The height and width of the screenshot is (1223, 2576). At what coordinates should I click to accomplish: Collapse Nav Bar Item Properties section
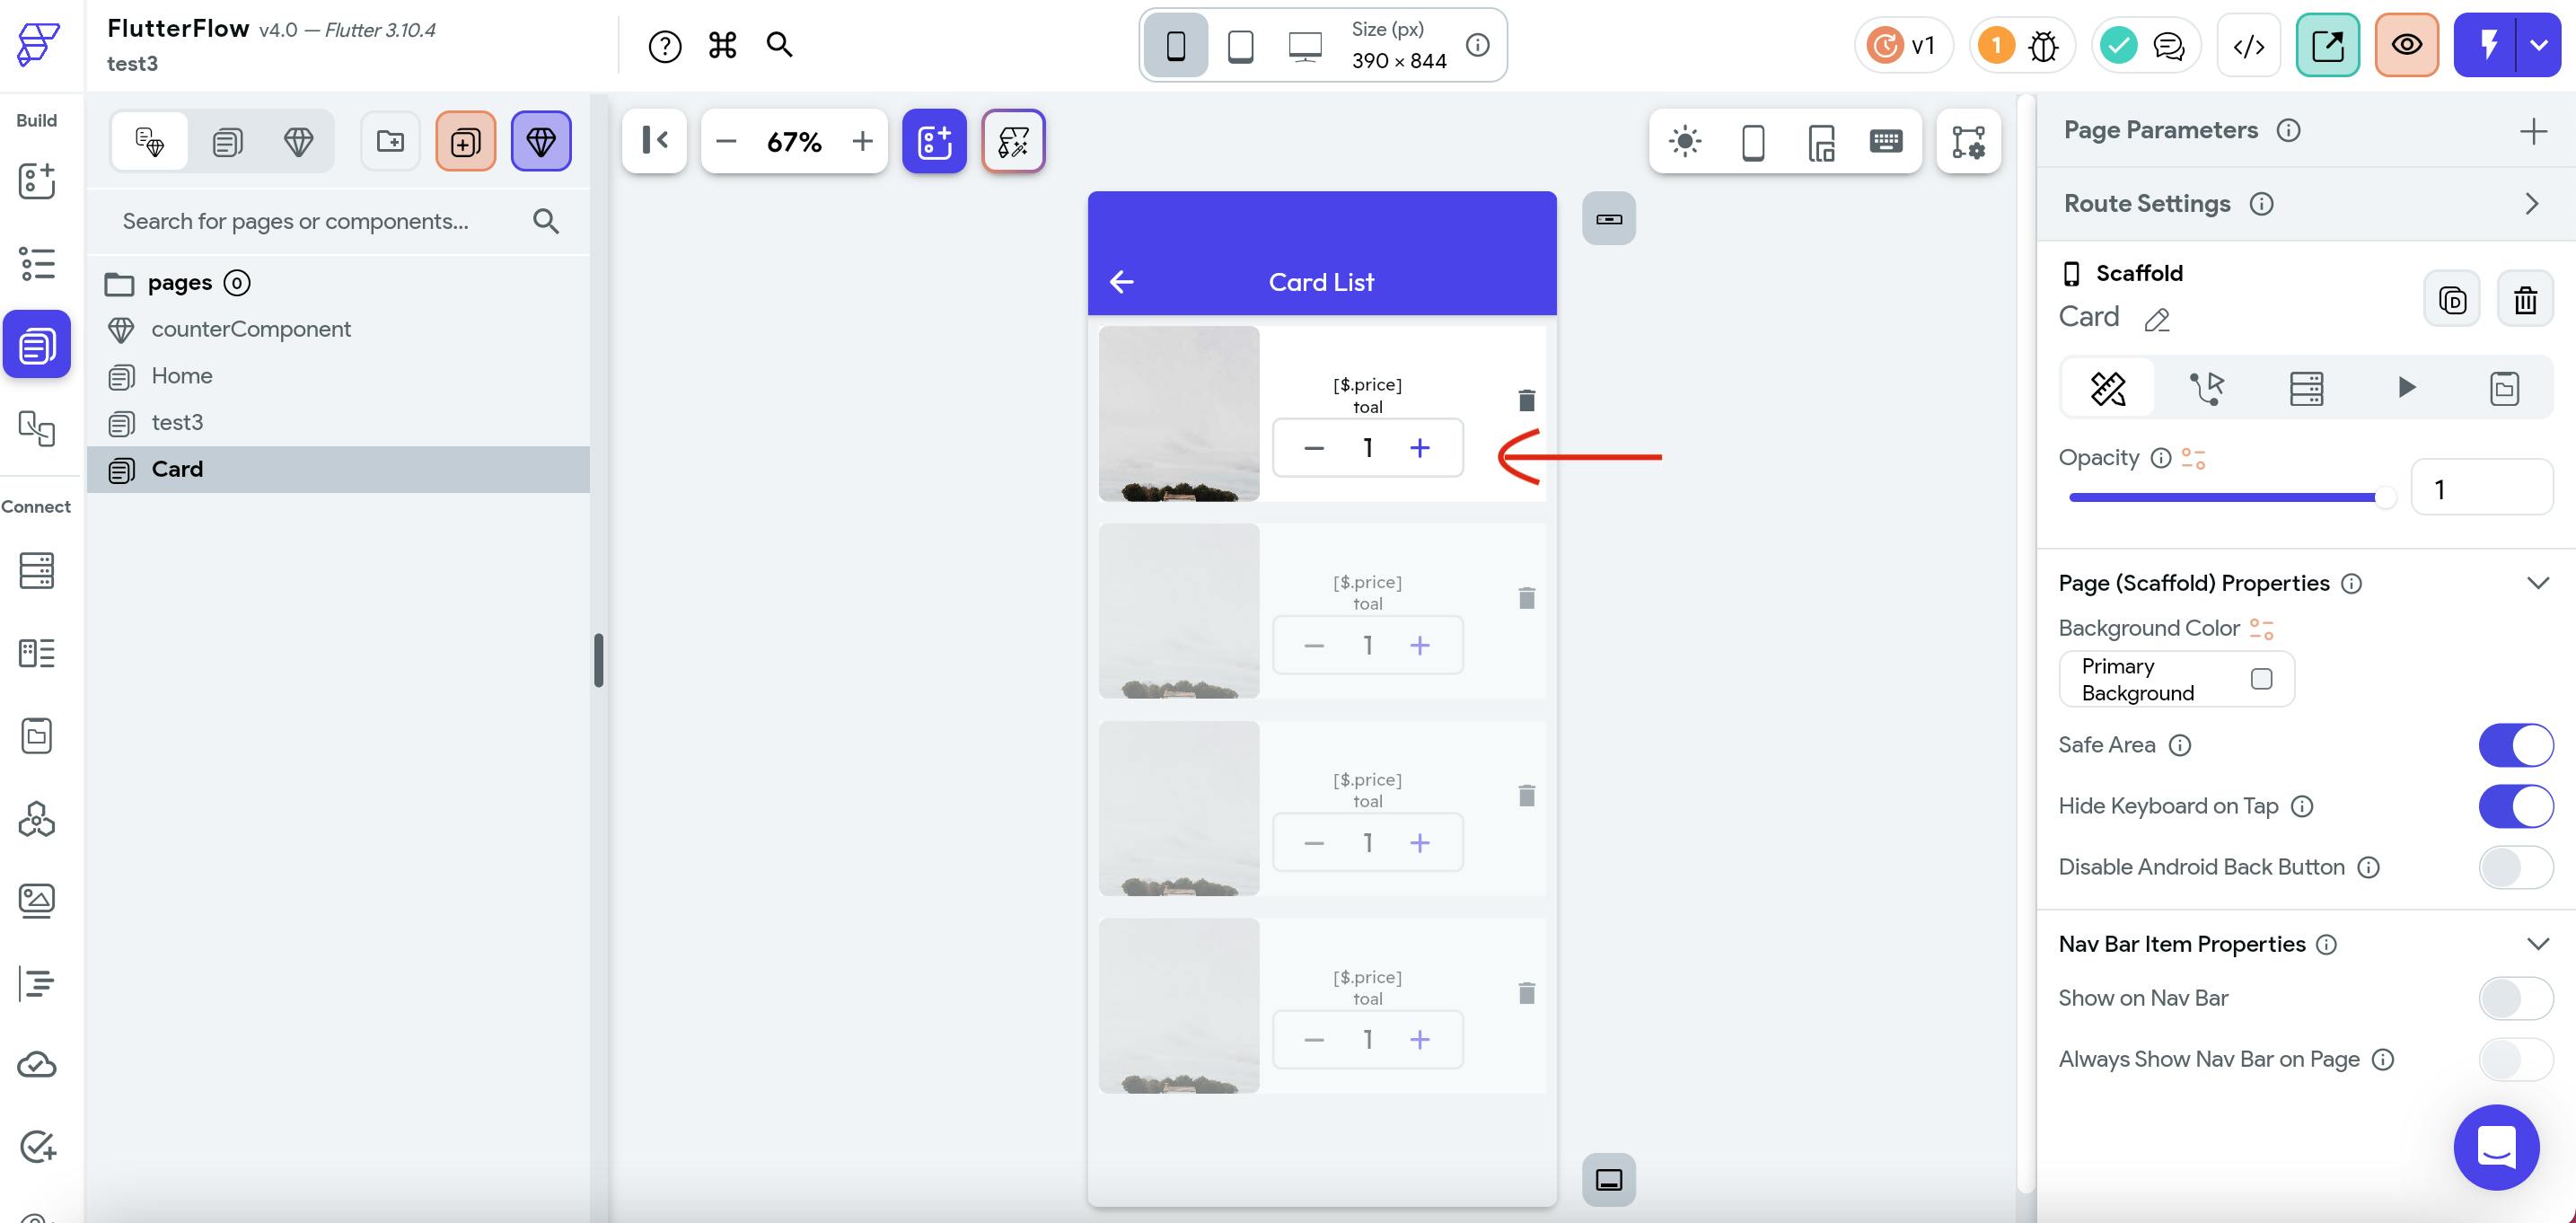(2537, 944)
